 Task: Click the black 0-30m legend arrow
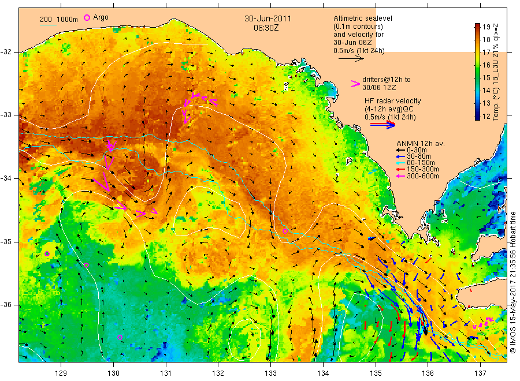400,150
